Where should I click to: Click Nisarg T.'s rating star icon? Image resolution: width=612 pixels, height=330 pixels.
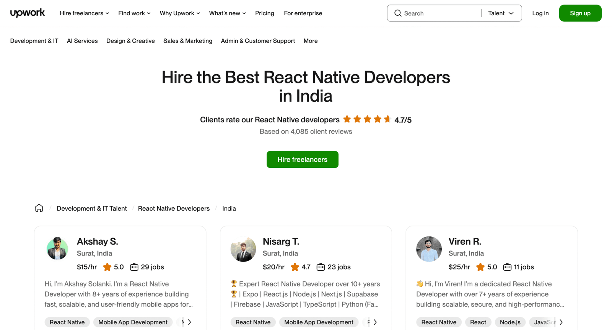click(x=295, y=267)
